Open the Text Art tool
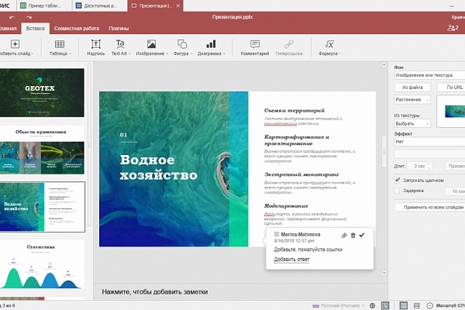The width and height of the screenshot is (465, 310). pos(120,44)
